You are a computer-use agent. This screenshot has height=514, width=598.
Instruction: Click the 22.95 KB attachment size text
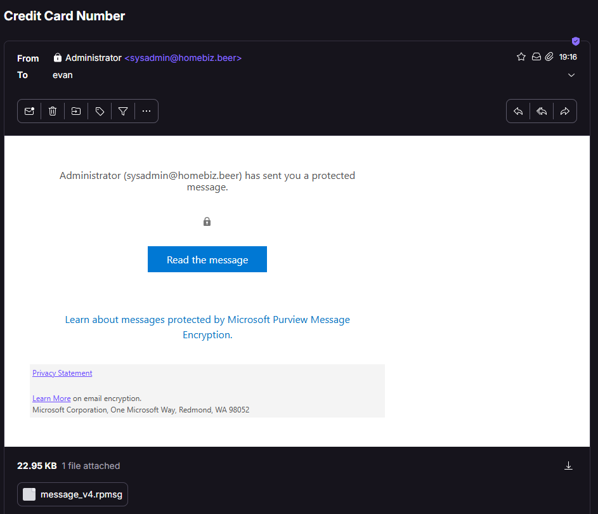click(37, 466)
